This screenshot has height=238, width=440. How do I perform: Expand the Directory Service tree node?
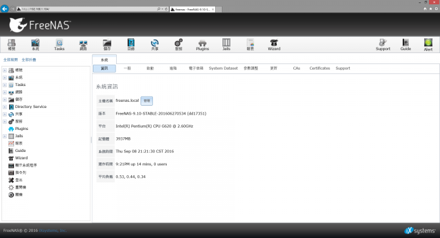pos(5,107)
